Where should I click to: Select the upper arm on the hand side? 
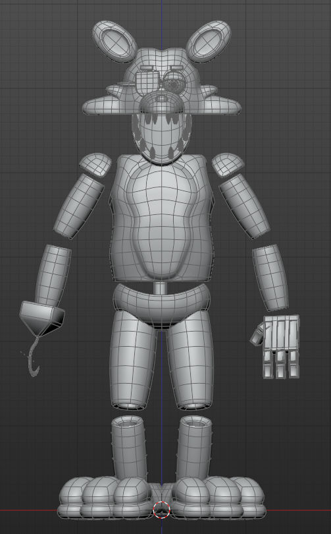244,206
